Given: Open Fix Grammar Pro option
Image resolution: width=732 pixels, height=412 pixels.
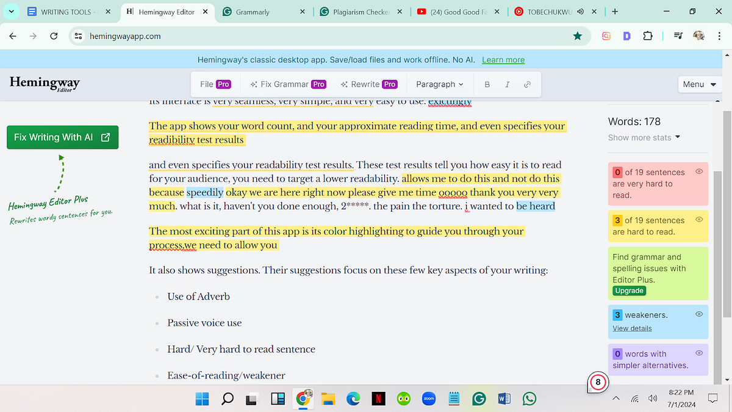Looking at the screenshot, I should [x=289, y=84].
